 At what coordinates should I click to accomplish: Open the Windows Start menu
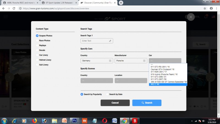tap(4, 121)
